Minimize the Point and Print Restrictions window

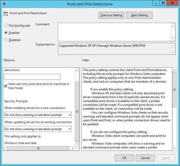click(x=156, y=3)
